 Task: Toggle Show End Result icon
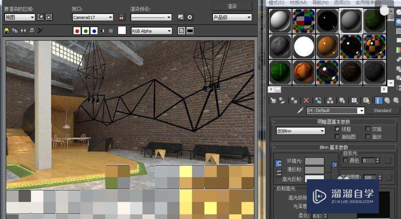click(x=378, y=100)
